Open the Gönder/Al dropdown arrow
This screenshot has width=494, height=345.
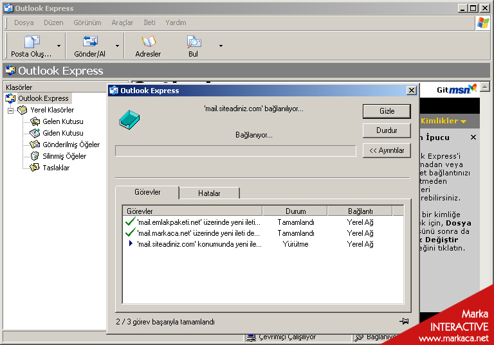click(117, 46)
